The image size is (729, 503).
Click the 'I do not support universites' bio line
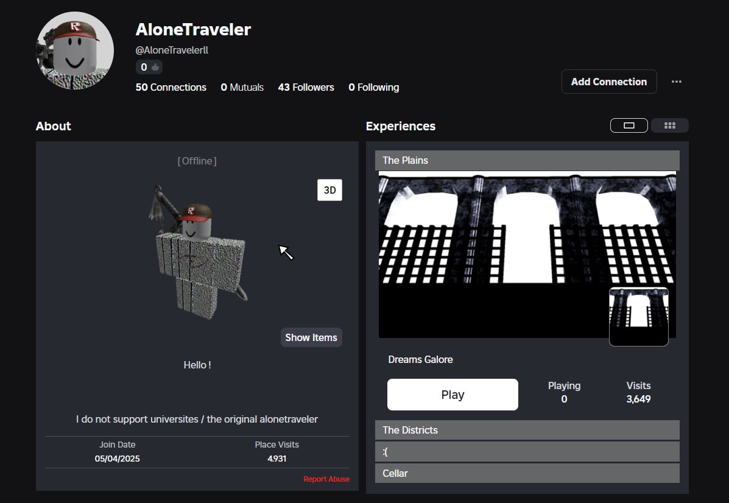[197, 419]
